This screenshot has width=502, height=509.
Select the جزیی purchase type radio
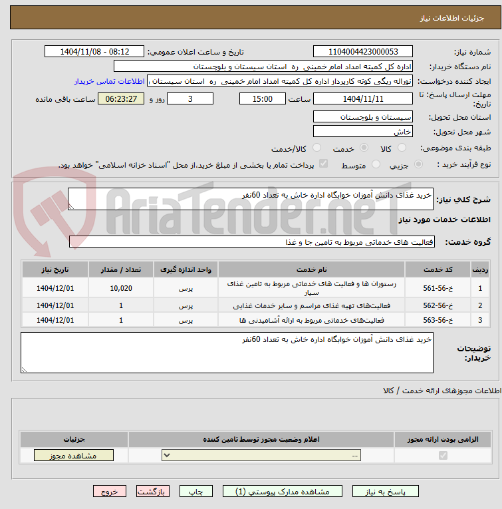tap(419, 164)
